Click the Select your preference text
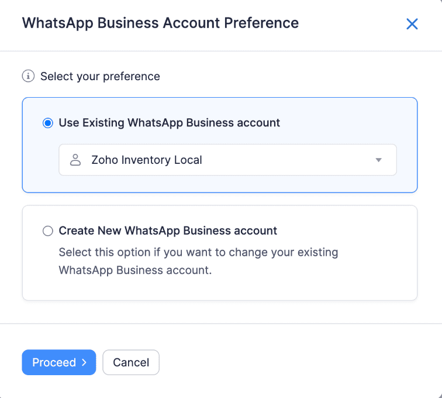 click(x=100, y=76)
